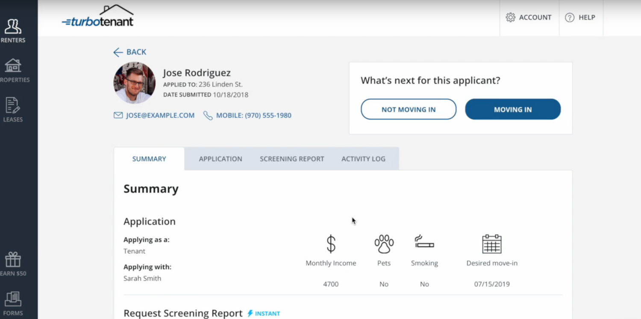Click the Help question mark icon
This screenshot has width=641, height=319.
[x=569, y=18]
